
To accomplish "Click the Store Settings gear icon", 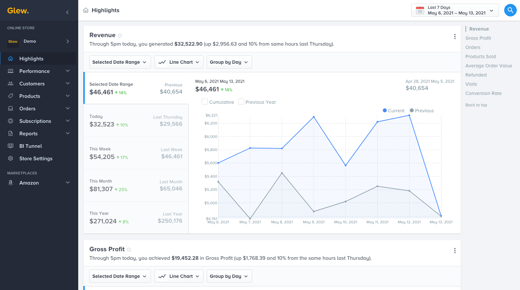I will tap(11, 158).
